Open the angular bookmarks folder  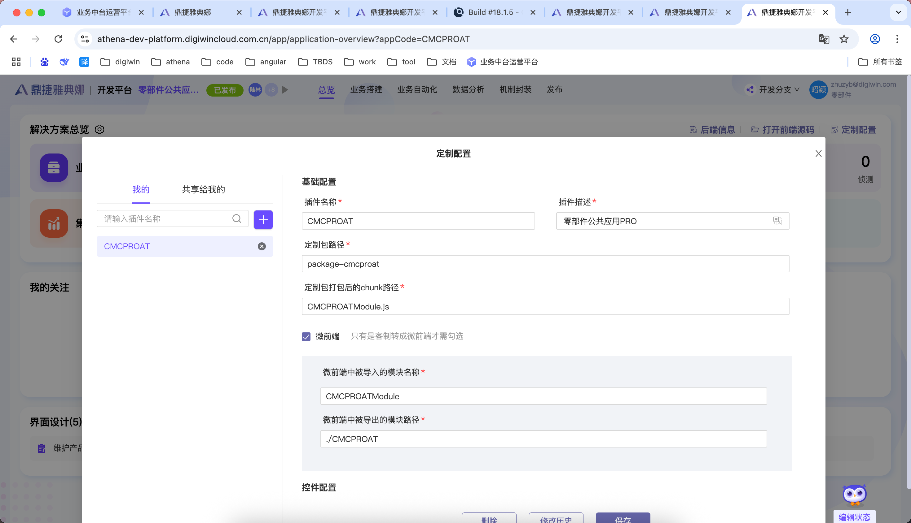point(266,62)
